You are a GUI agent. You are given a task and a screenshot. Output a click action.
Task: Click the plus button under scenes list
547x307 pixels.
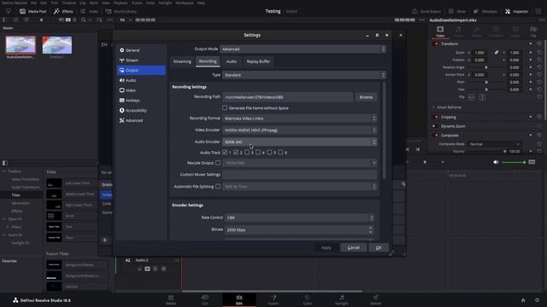click(x=104, y=240)
